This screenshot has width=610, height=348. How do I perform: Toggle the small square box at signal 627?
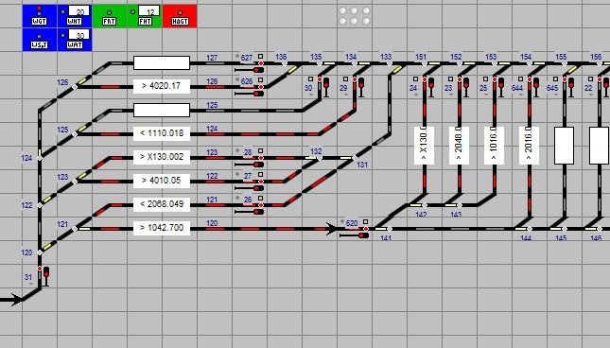point(261,57)
